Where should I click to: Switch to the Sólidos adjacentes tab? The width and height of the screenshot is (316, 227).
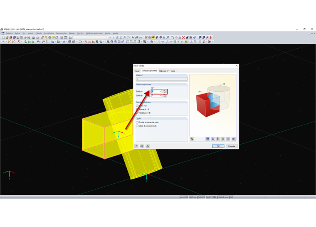(x=149, y=71)
